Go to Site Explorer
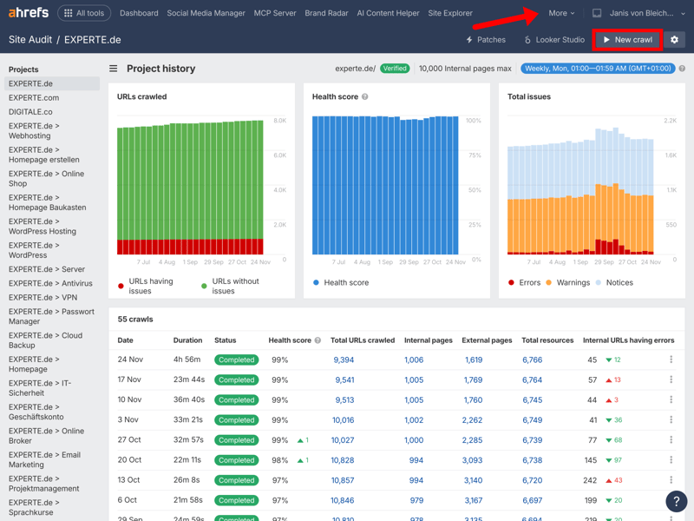Image resolution: width=694 pixels, height=521 pixels. tap(450, 13)
